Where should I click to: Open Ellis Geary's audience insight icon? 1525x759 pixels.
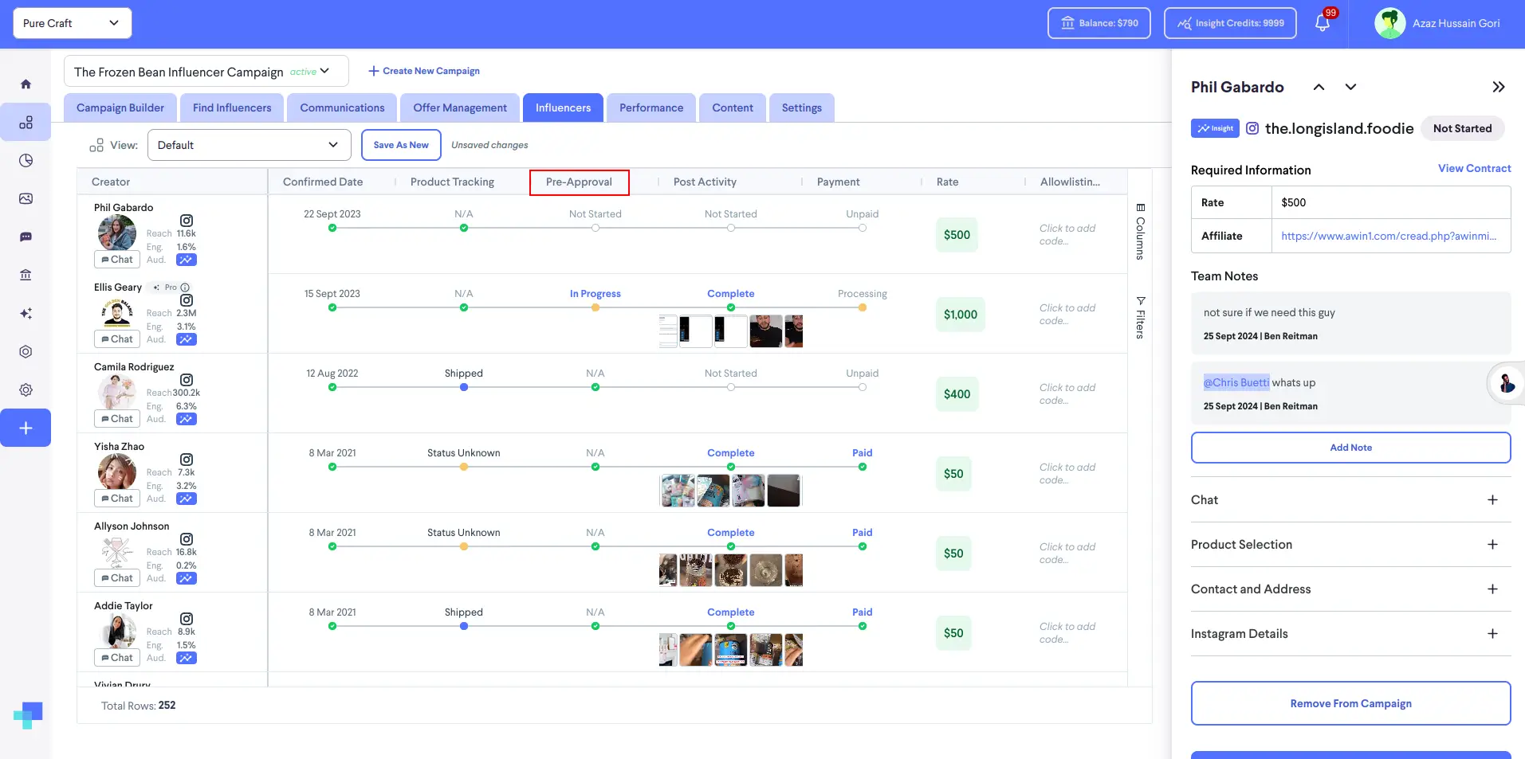(186, 339)
